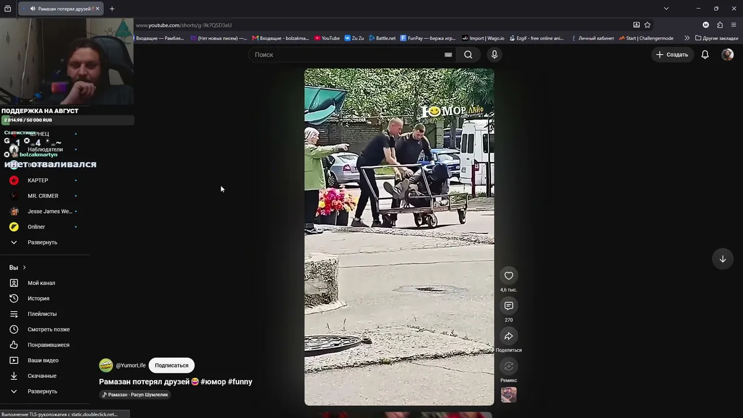Start voice search with microphone
743x418 pixels.
tap(494, 55)
